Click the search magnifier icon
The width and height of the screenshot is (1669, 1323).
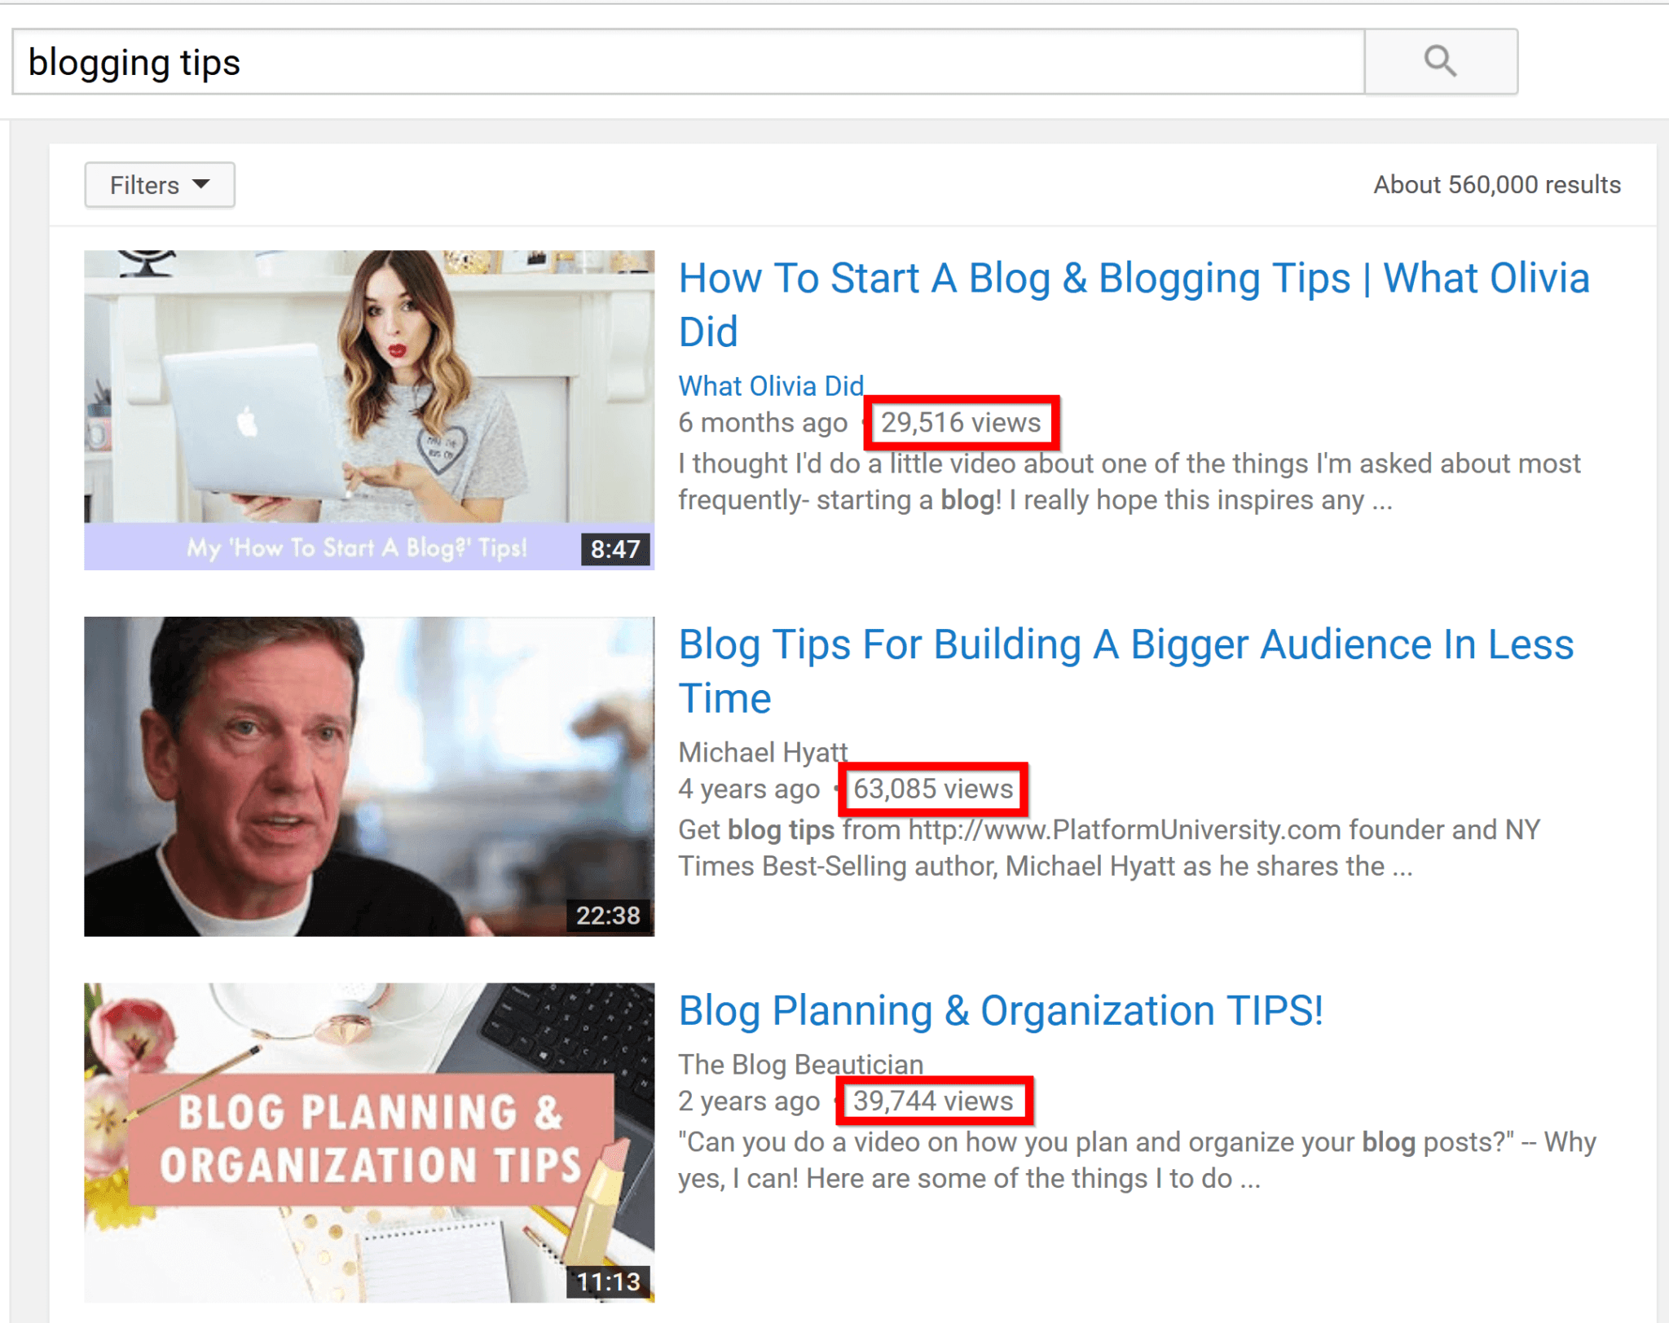point(1441,61)
